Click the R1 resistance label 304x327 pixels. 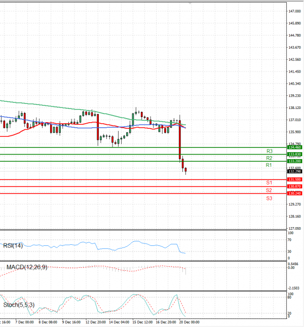[x=269, y=165]
